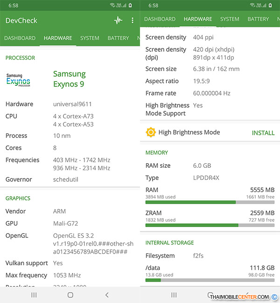Select Hardware tab on left screen
The width and height of the screenshot is (280, 303).
(x=58, y=38)
